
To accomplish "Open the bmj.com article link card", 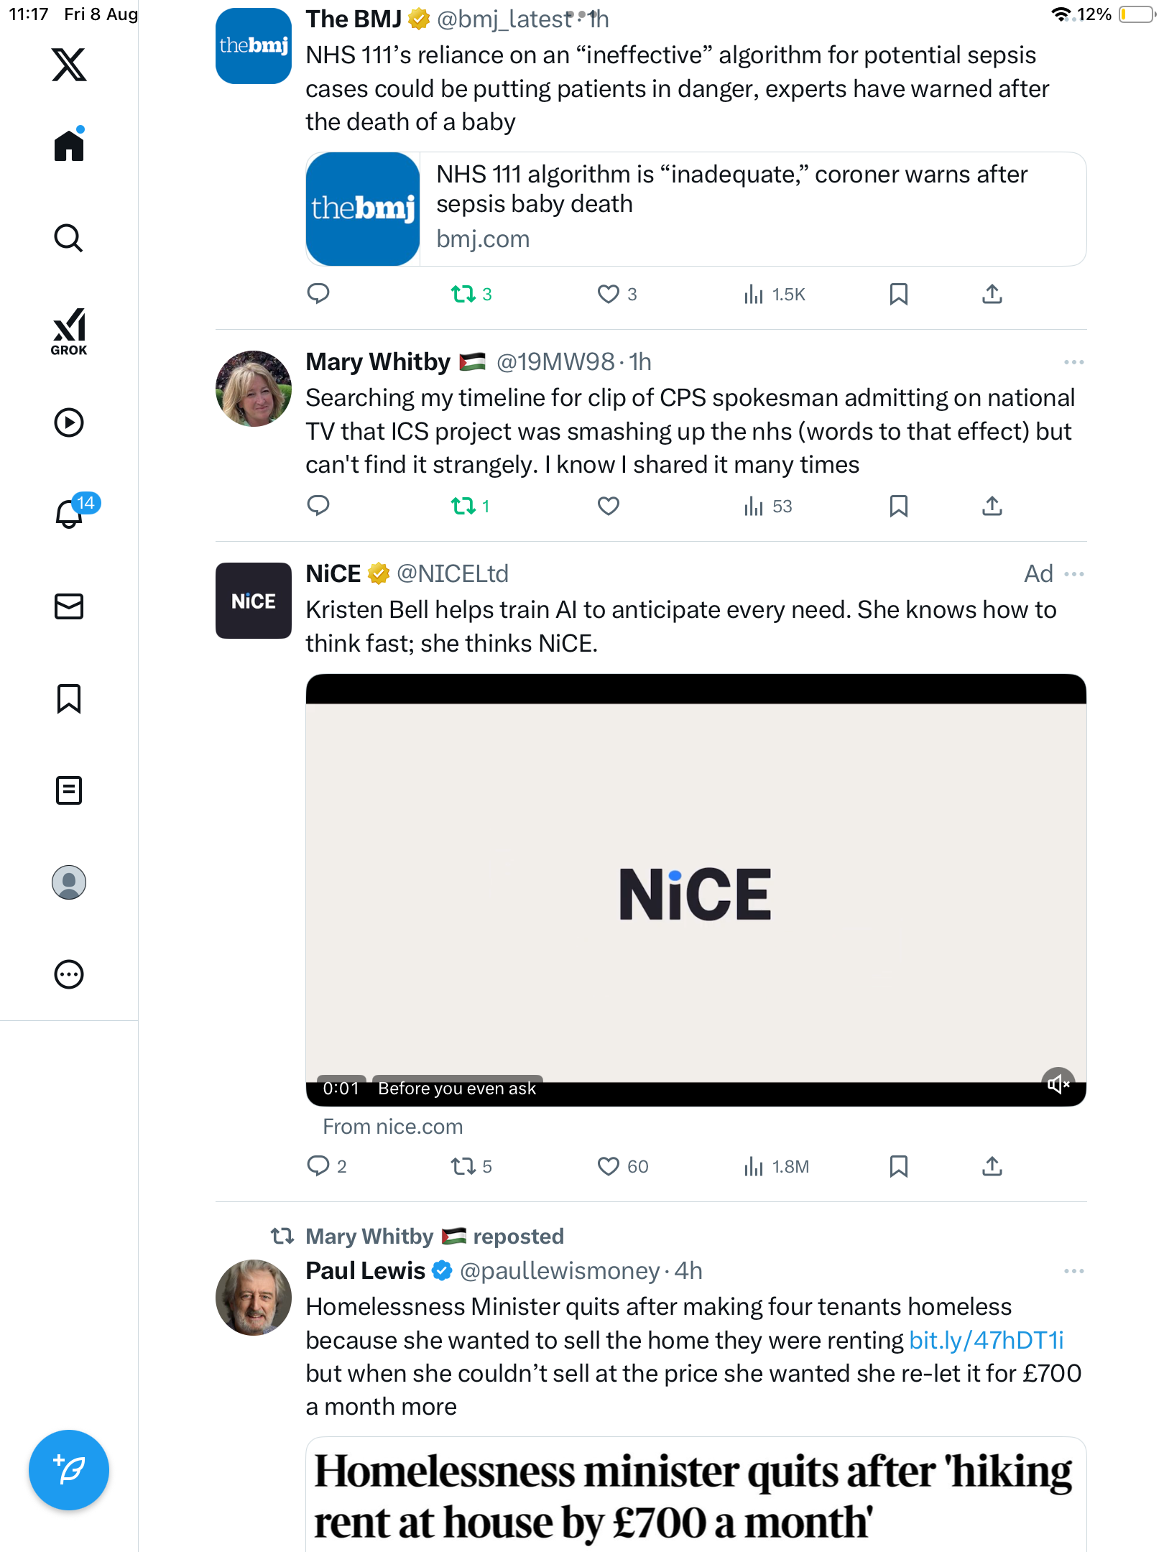I will coord(696,209).
